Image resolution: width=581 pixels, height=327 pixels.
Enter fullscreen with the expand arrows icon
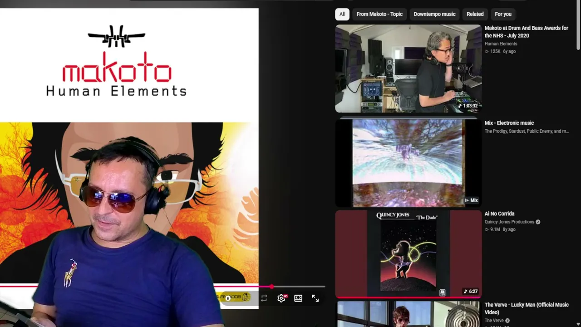(x=315, y=298)
